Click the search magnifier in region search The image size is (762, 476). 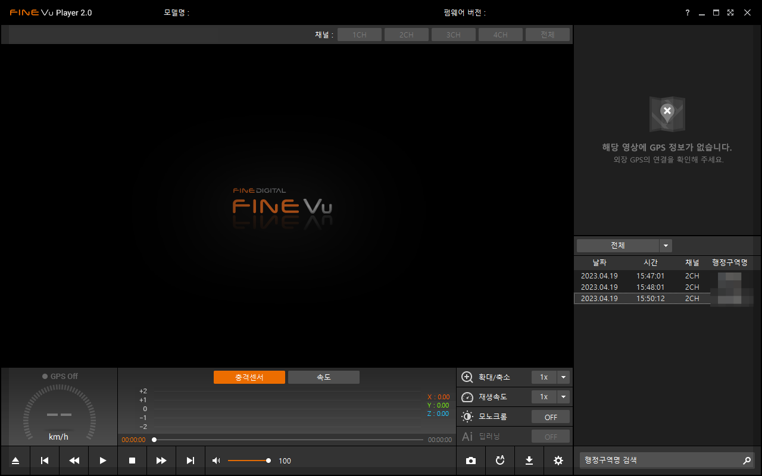coord(747,461)
